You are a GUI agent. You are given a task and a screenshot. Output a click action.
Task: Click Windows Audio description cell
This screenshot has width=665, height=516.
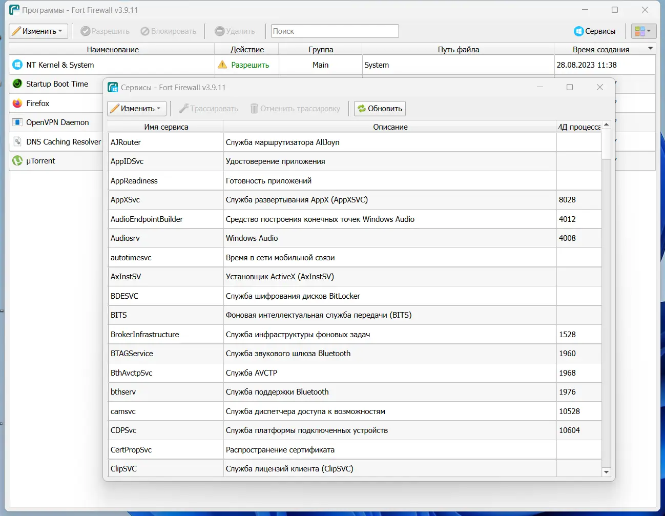(390, 238)
